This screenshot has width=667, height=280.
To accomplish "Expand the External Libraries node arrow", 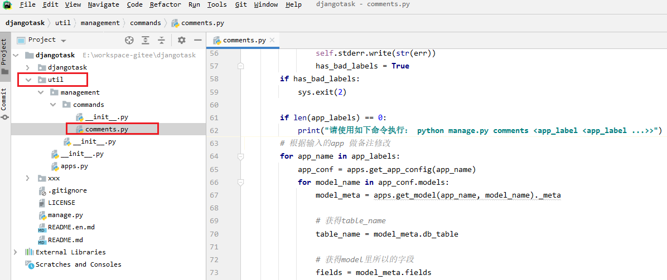I will (16, 252).
